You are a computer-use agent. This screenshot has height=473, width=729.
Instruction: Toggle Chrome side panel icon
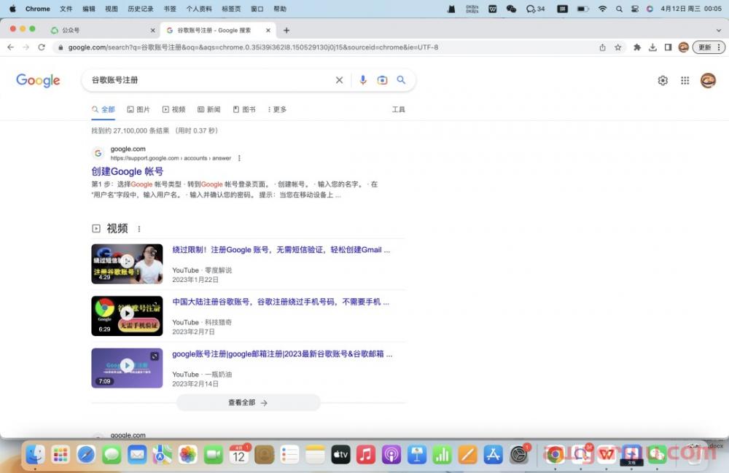click(x=668, y=47)
